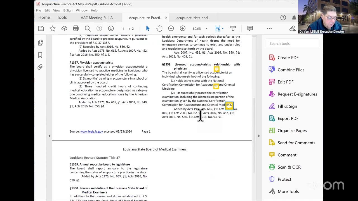This screenshot has width=358, height=201.
Task: Select the highlighted sticky note after 'Medicine'
Action: tap(229, 106)
